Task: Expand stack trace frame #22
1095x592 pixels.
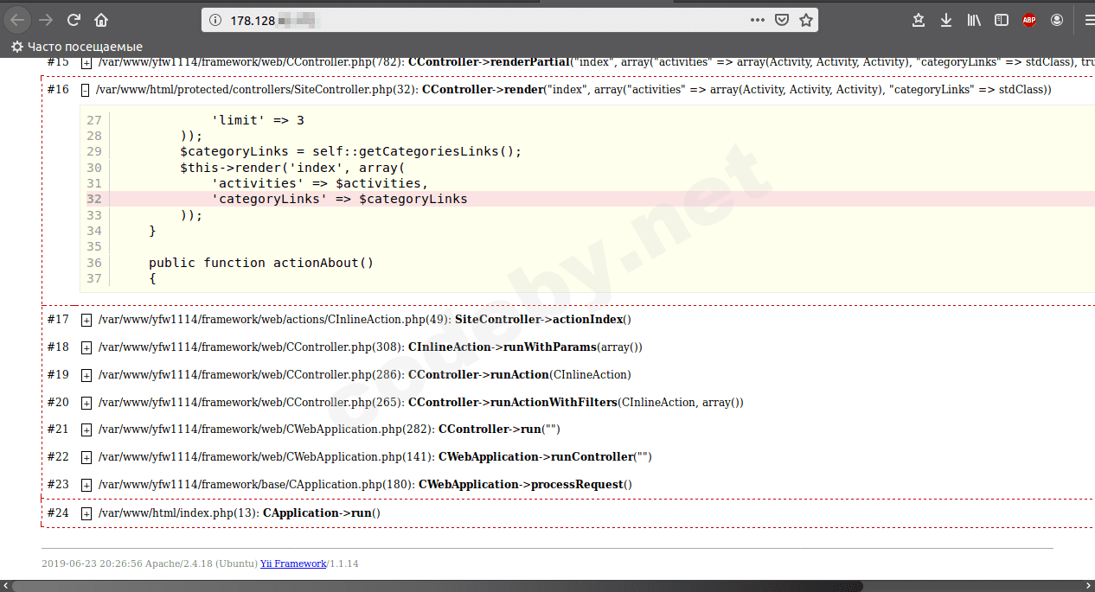Action: pos(86,457)
